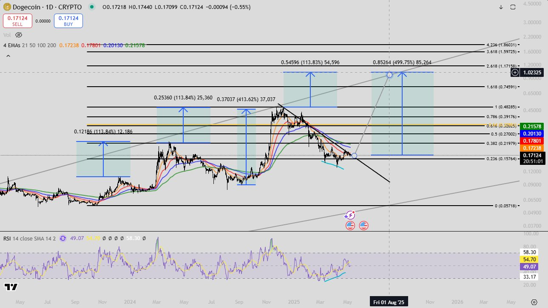Click the 2024 label on time axis
548x308 pixels.
tap(130, 302)
